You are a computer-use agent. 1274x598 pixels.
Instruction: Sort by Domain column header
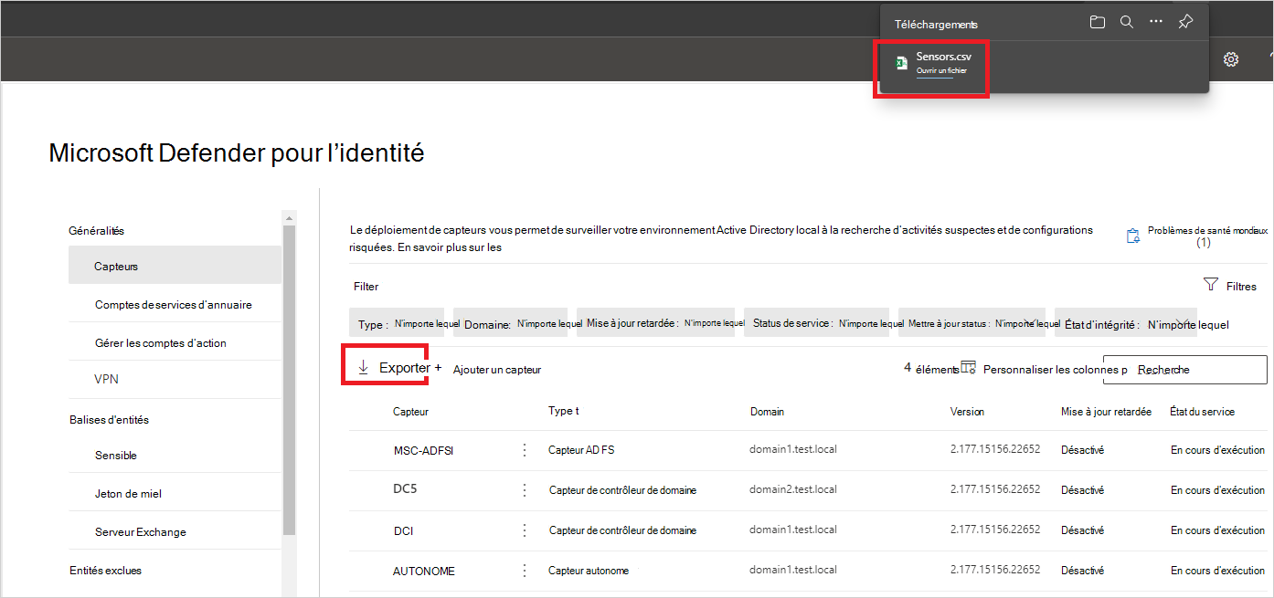click(768, 411)
